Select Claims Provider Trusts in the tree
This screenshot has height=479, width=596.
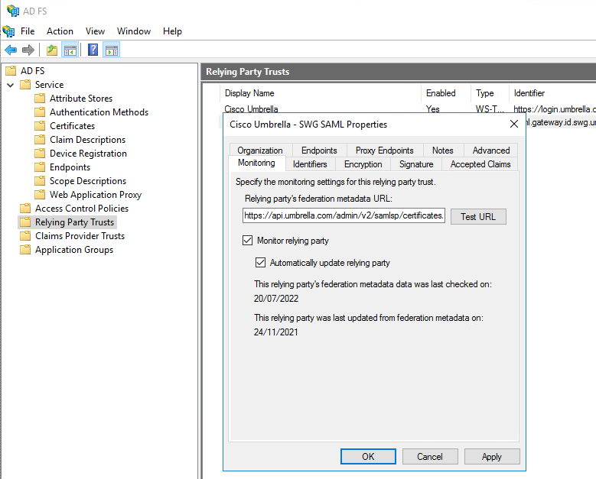(80, 236)
